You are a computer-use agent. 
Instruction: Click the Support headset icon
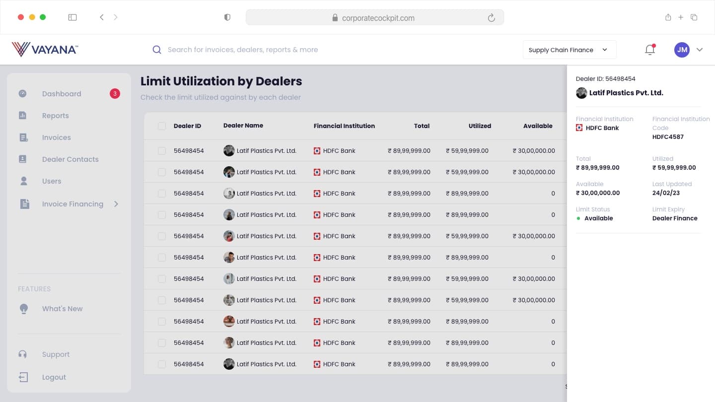pyautogui.click(x=23, y=354)
